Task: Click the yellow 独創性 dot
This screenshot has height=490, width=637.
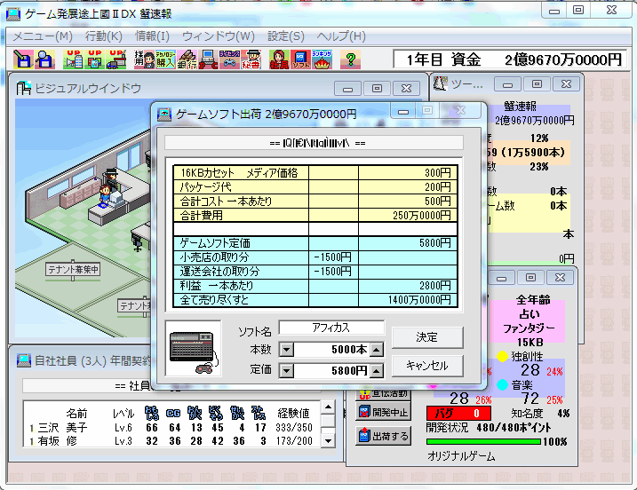Action: [502, 356]
